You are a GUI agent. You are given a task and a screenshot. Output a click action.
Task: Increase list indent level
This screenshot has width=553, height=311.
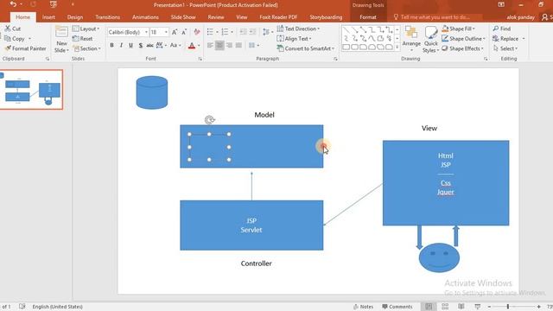coord(252,32)
